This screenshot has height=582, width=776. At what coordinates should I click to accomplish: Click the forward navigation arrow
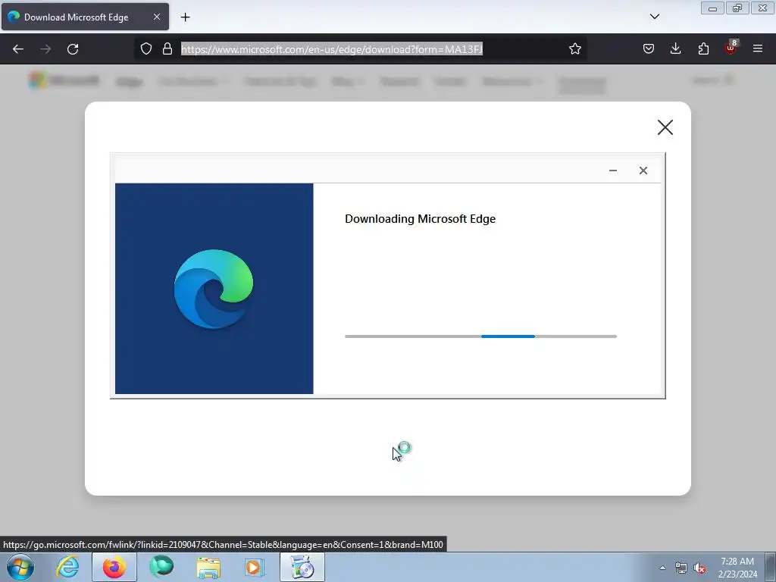click(45, 49)
